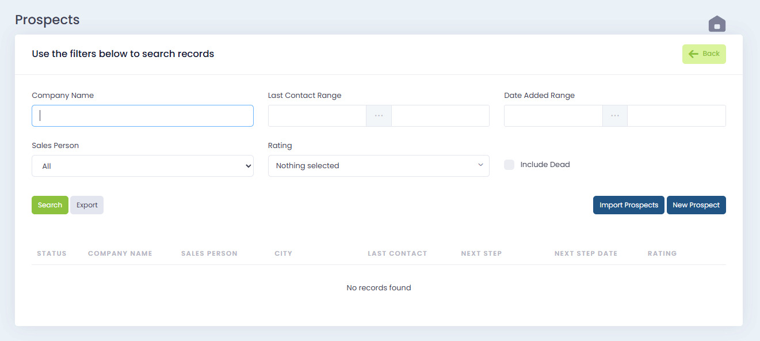The width and height of the screenshot is (760, 341).
Task: Sort by Last Contact column header
Action: click(397, 253)
